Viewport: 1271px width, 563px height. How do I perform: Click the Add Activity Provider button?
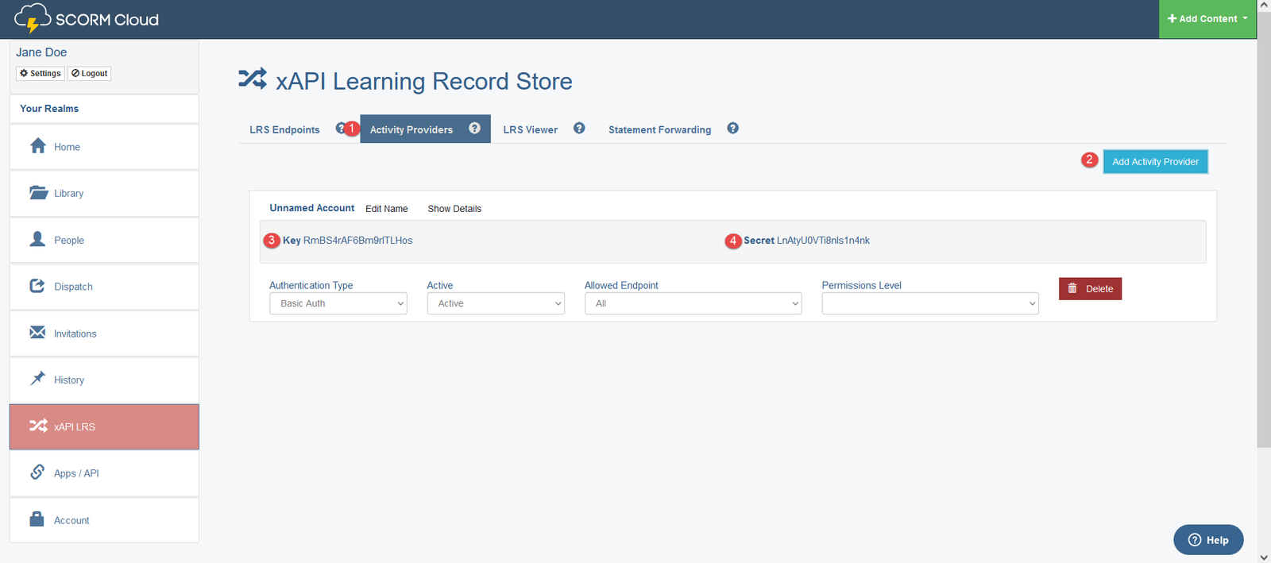click(1155, 162)
